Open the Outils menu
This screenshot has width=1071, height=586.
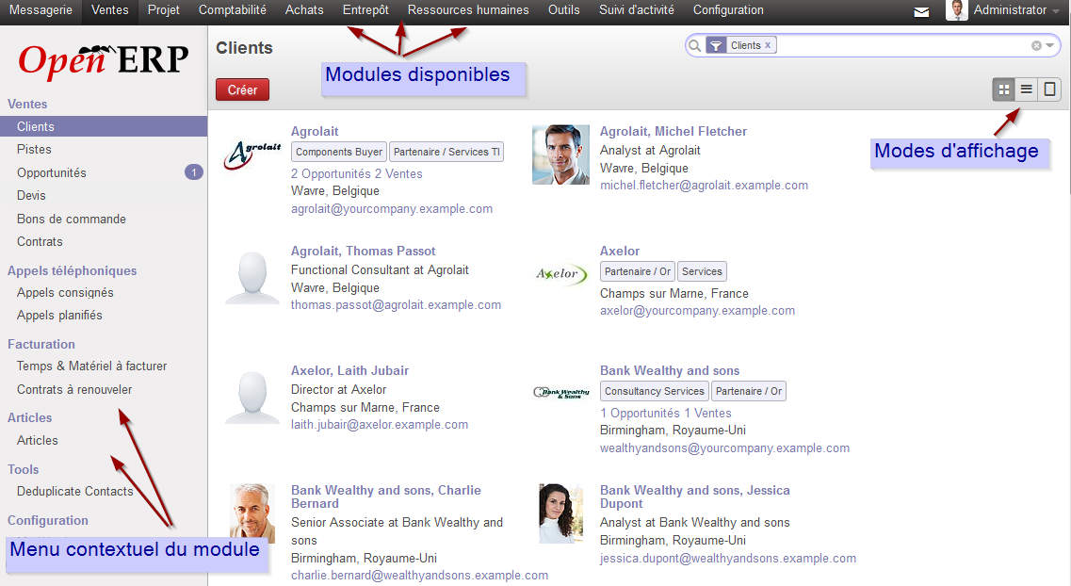tap(564, 10)
